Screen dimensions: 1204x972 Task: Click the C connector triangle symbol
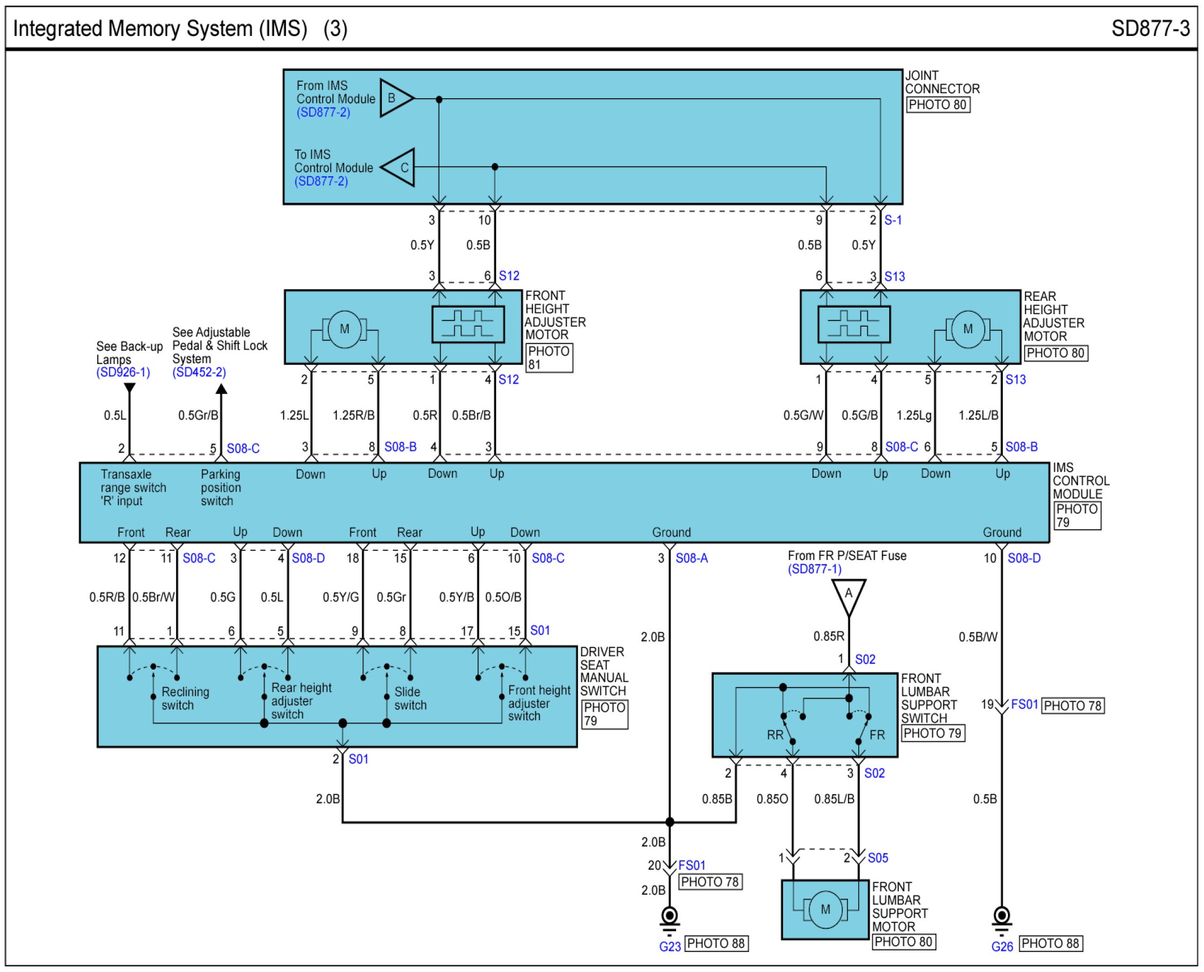click(400, 168)
